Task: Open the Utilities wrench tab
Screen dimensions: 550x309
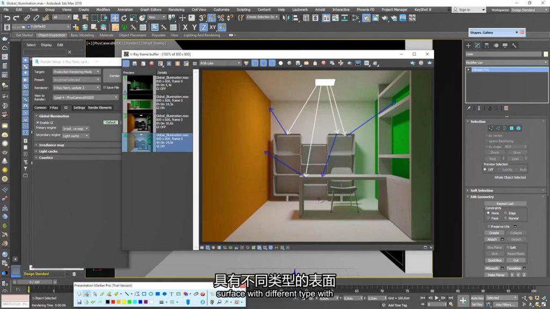Action: [514, 46]
